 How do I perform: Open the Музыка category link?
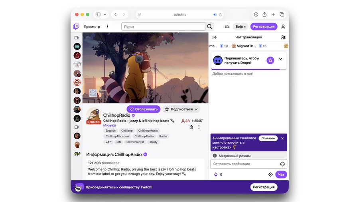[x=109, y=125]
